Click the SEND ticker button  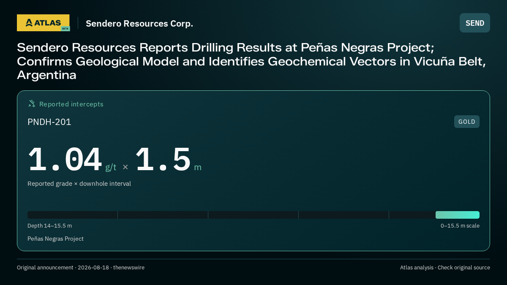475,23
